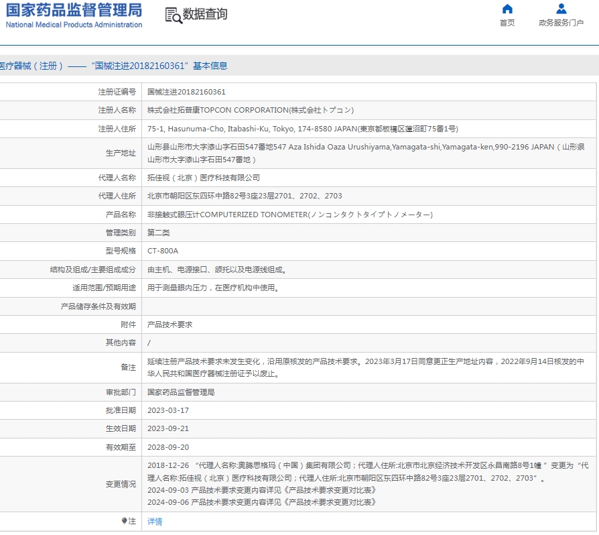The height and width of the screenshot is (535, 599).
Task: Click the 首页 home icon
Action: click(507, 9)
